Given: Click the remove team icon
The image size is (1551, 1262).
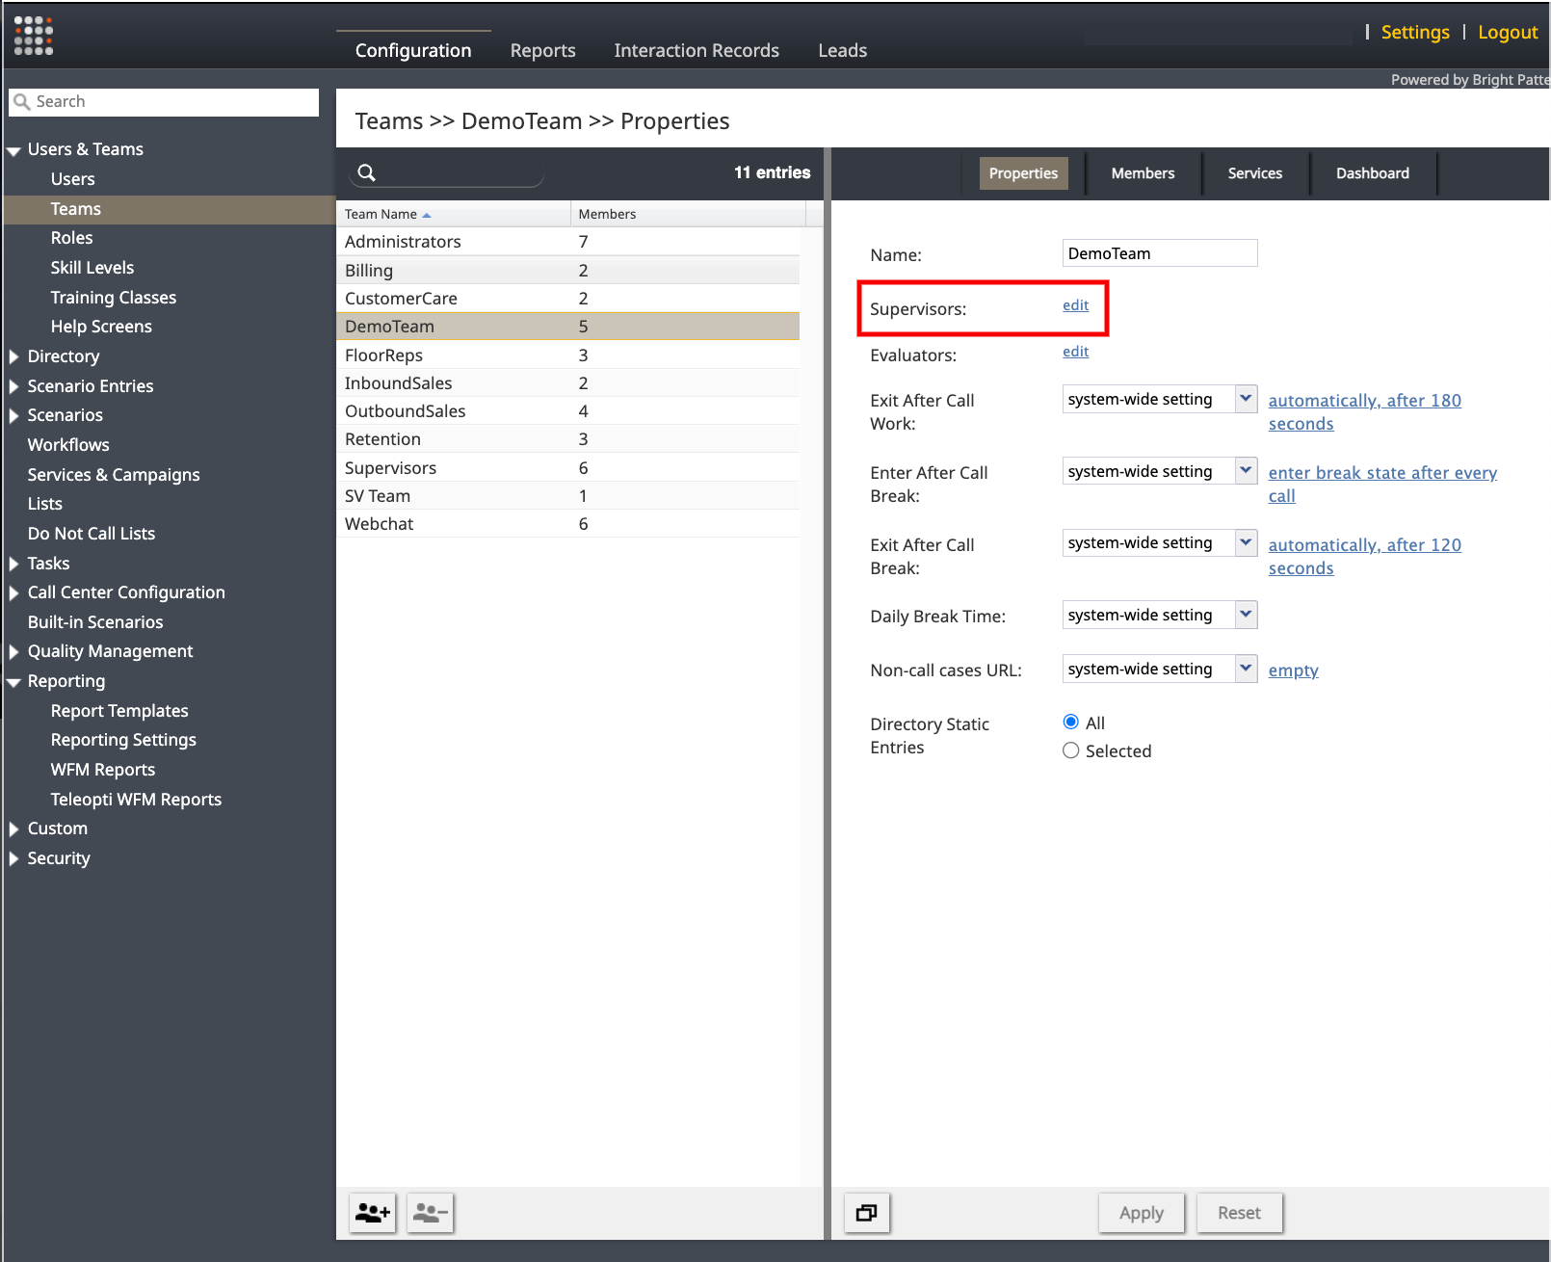Looking at the screenshot, I should tap(430, 1213).
